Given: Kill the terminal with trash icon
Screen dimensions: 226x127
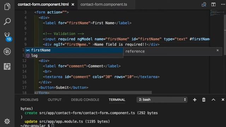Looking at the screenshot, I should tap(204, 99).
